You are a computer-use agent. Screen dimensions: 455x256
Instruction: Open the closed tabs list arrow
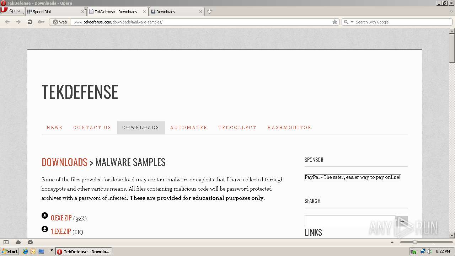click(x=451, y=11)
